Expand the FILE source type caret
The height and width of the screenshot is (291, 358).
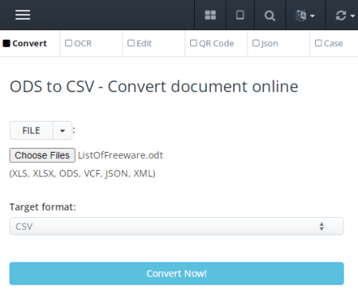(63, 130)
